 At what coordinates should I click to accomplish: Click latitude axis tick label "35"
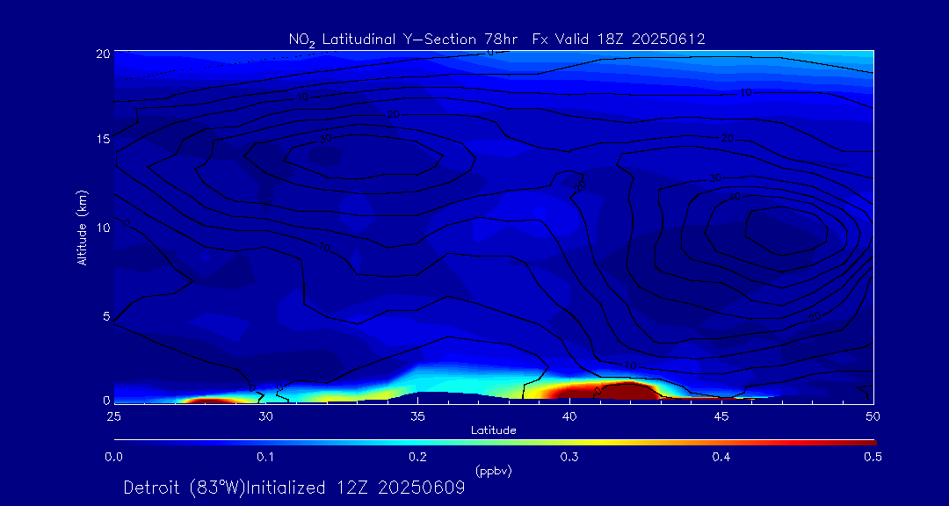click(417, 416)
